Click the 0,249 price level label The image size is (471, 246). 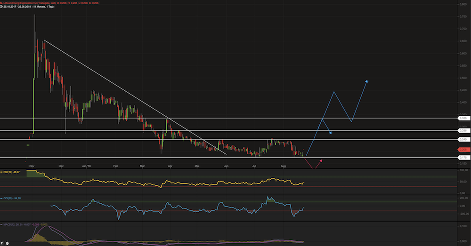click(463, 140)
